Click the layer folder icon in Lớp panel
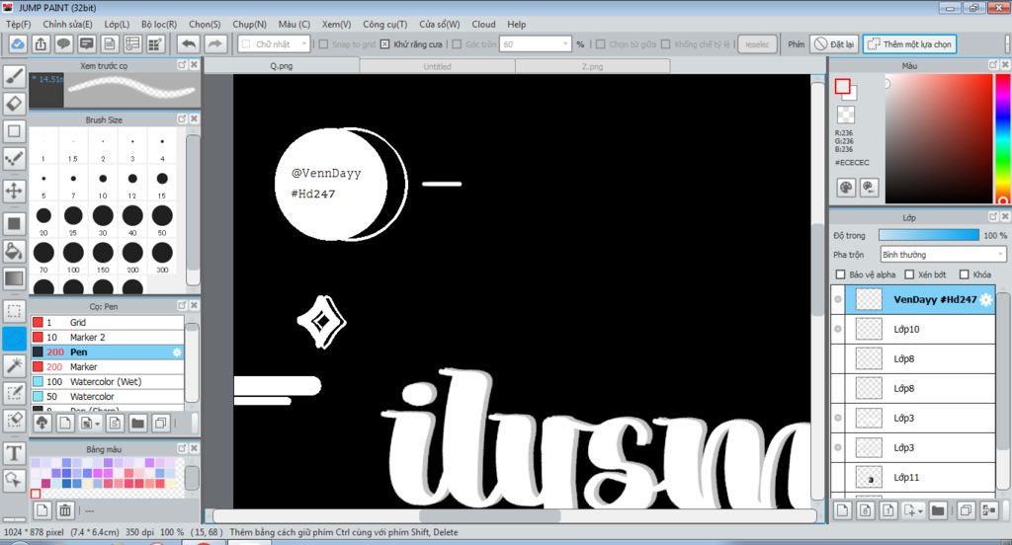This screenshot has width=1012, height=545. pyautogui.click(x=938, y=510)
